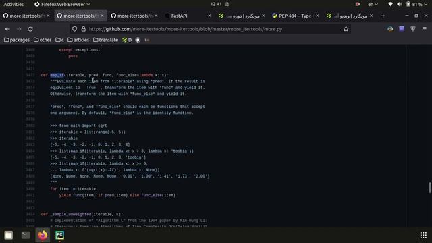The width and height of the screenshot is (432, 243).
Task: Open the shield extension icon in the toolbar
Action: point(412,29)
